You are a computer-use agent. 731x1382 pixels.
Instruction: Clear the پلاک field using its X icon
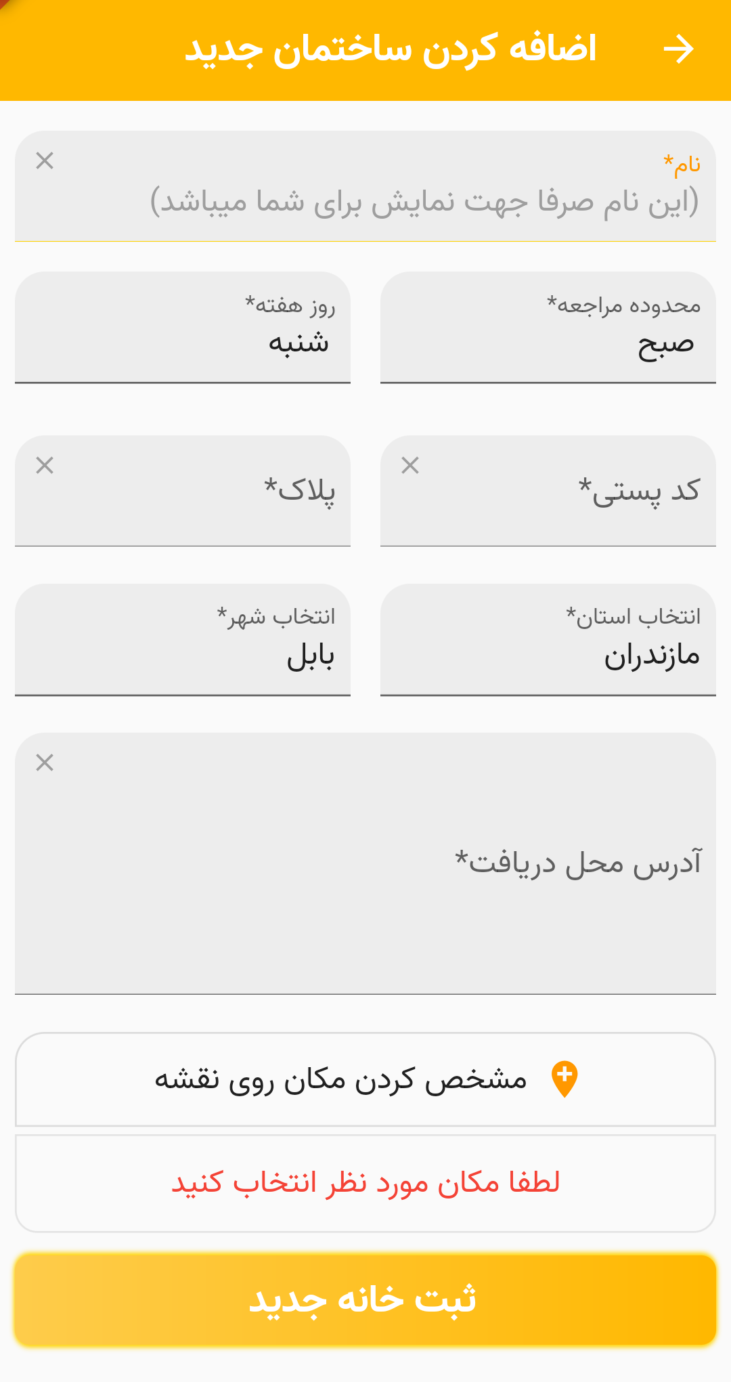tap(45, 466)
